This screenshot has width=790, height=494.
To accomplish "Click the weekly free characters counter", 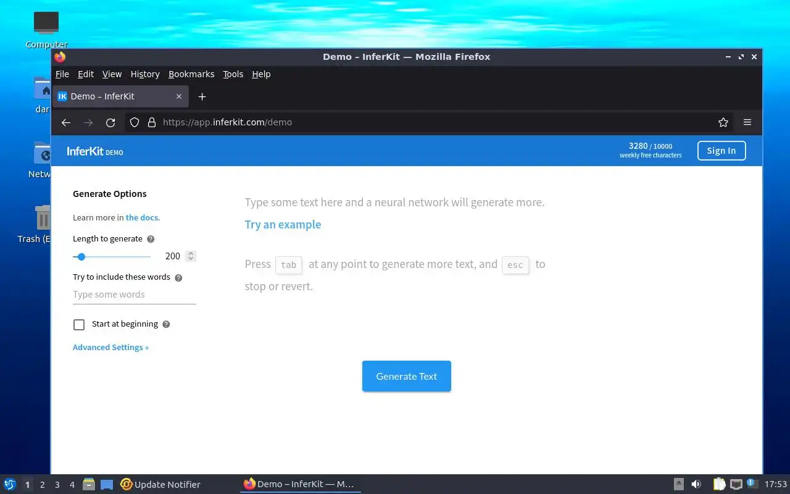I will pos(651,151).
